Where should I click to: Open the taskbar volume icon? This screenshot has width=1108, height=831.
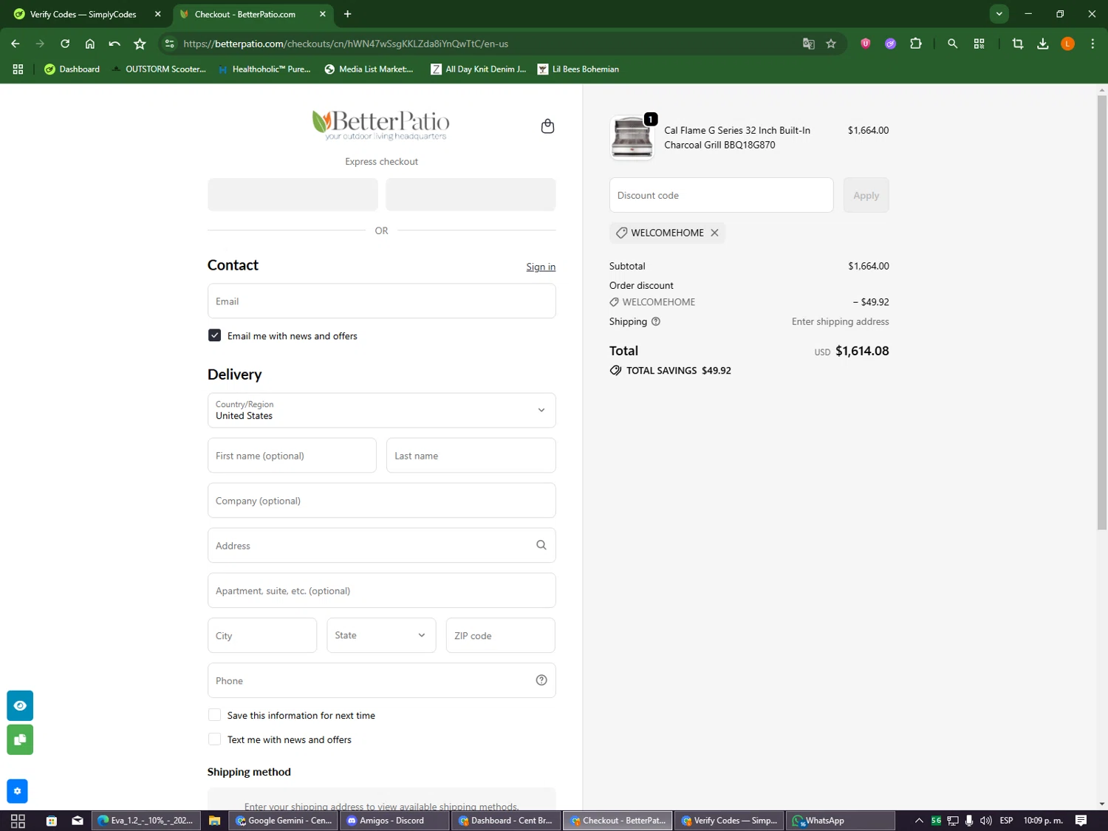[x=985, y=820]
